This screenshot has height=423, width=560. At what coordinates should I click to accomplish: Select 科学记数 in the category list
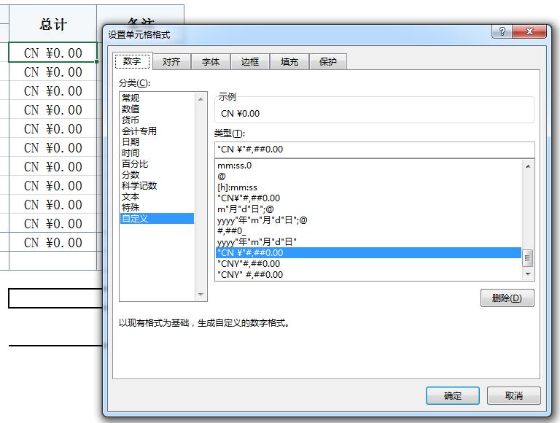coord(157,185)
